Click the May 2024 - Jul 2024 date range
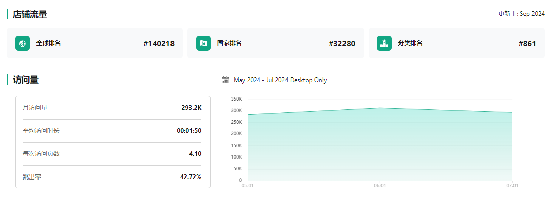This screenshot has width=552, height=197. (x=280, y=80)
